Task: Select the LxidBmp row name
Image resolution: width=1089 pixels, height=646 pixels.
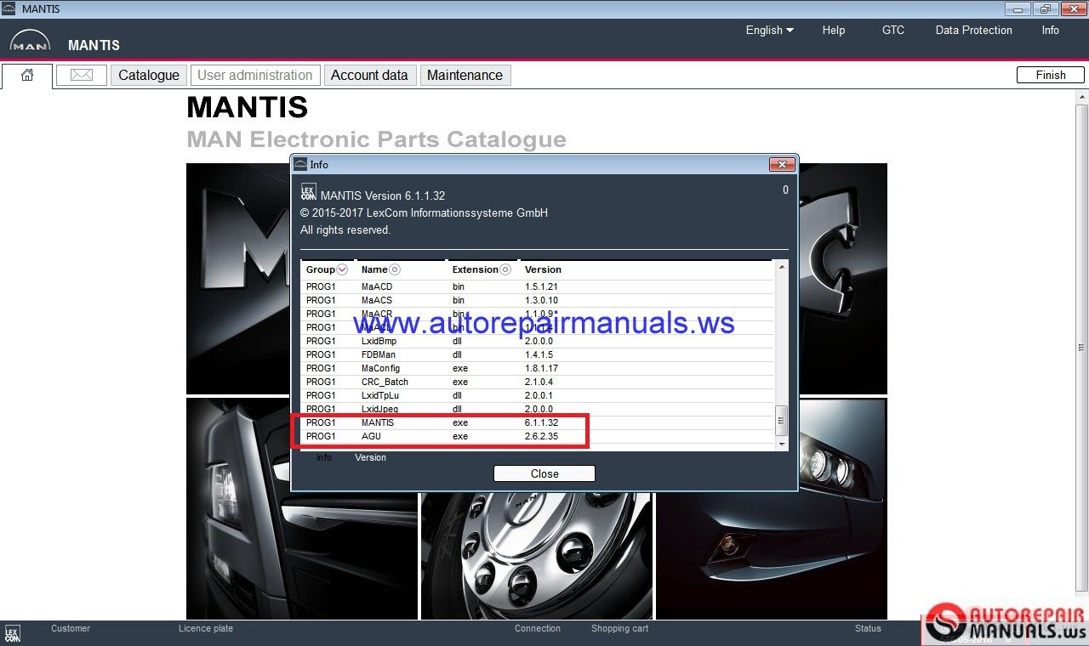Action: click(x=379, y=341)
